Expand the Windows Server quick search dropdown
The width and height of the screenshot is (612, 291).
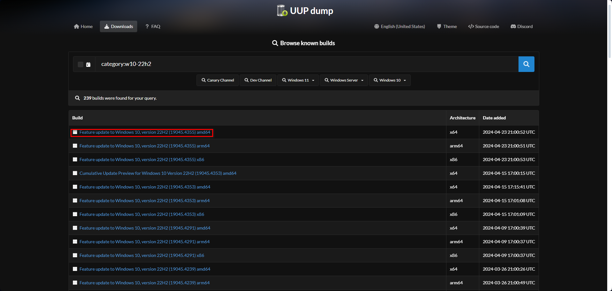click(x=344, y=80)
